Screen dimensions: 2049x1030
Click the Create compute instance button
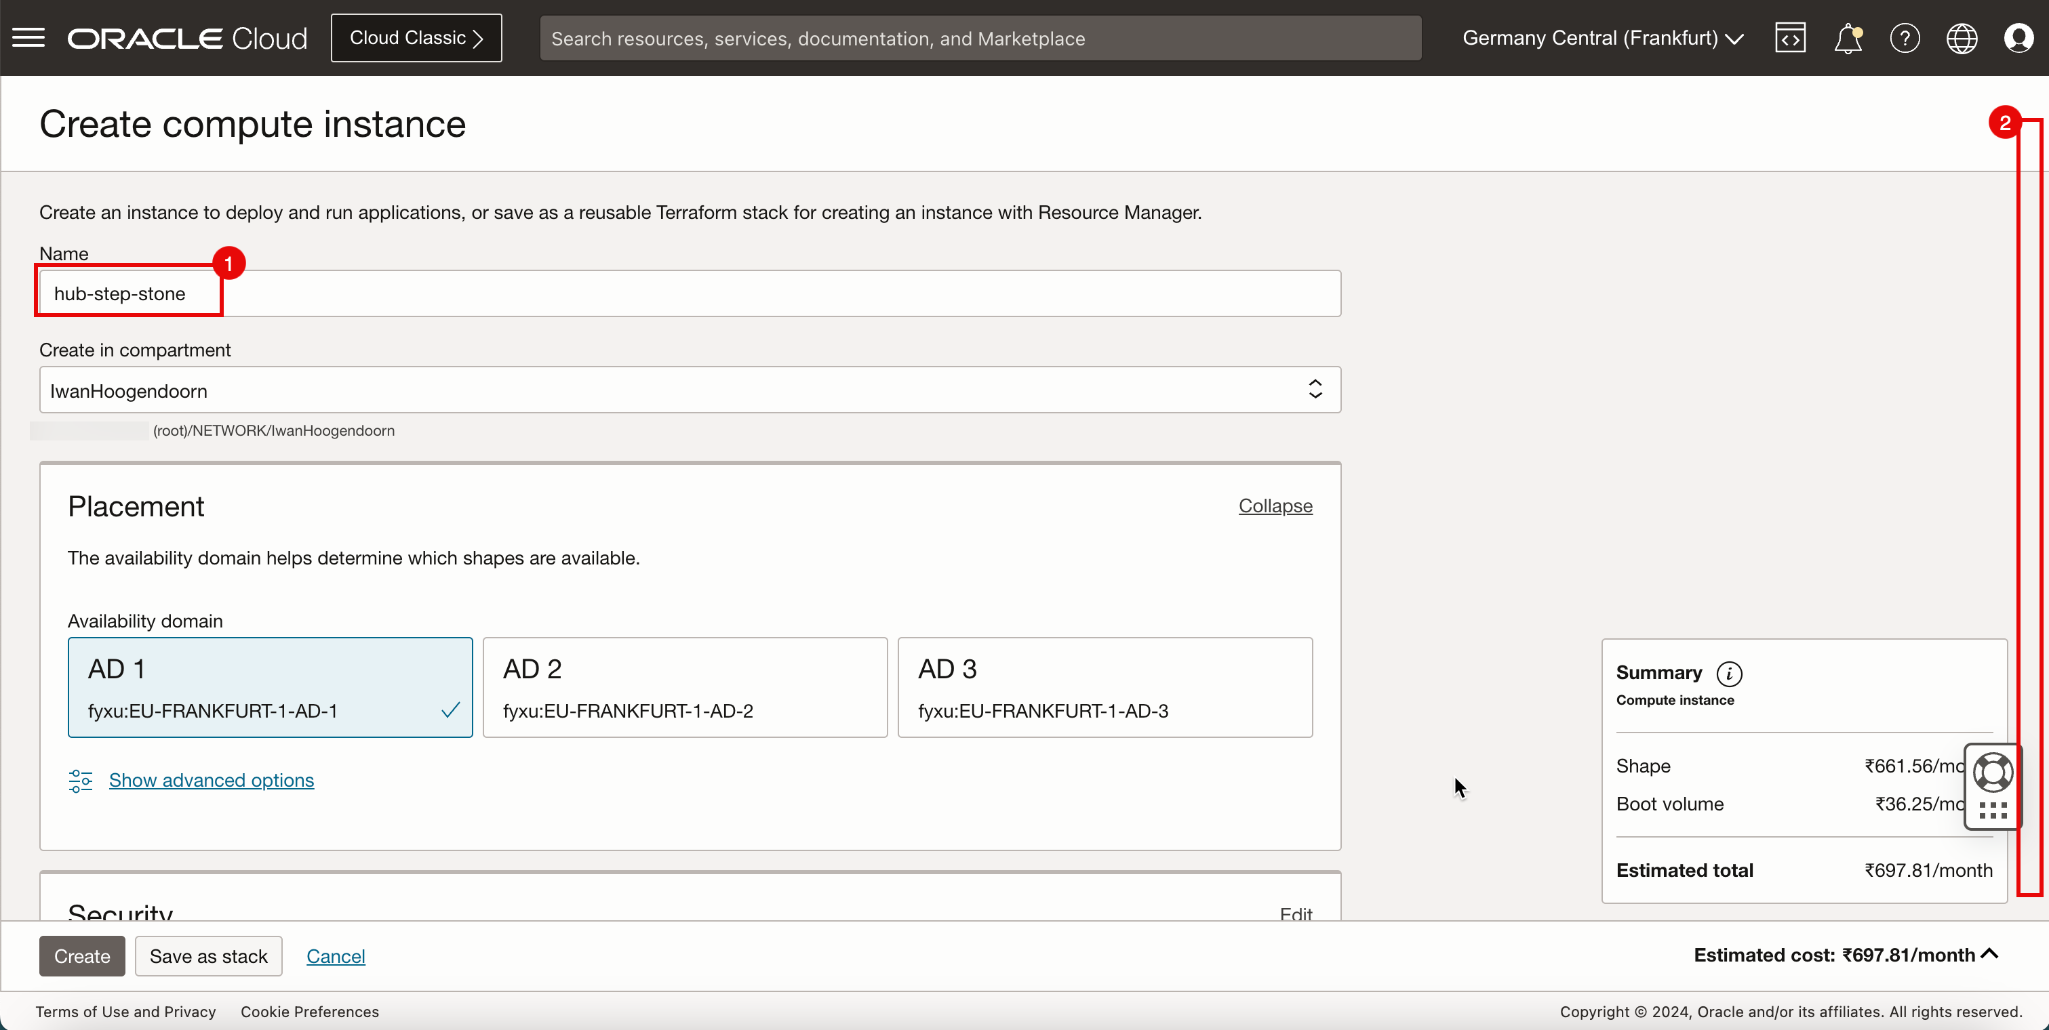(x=81, y=955)
